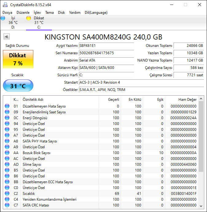This screenshot has width=207, height=212.
Task: Click the CrystalDiskInfo app icon in title bar
Action: [5, 5]
